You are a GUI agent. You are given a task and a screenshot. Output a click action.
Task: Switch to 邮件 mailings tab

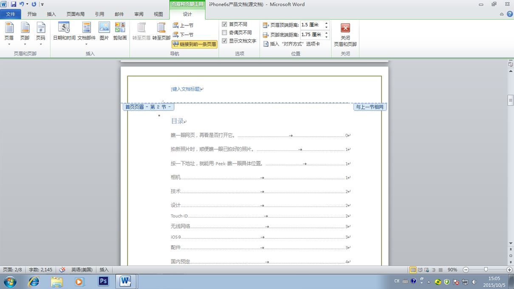[x=119, y=14]
